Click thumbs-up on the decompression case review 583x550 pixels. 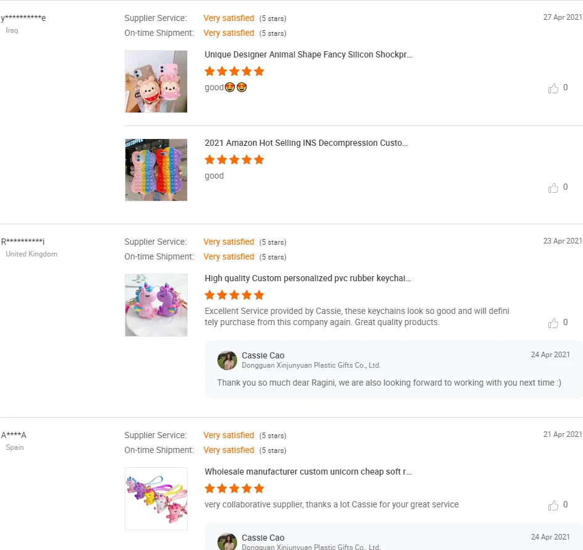[553, 188]
